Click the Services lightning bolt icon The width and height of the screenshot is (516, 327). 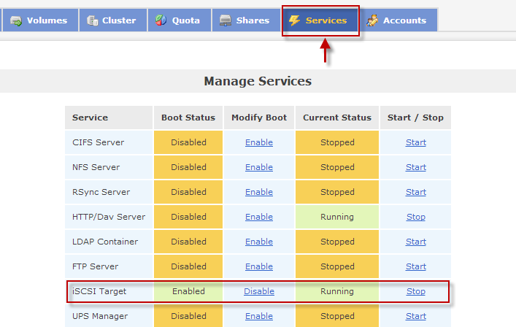pos(295,20)
